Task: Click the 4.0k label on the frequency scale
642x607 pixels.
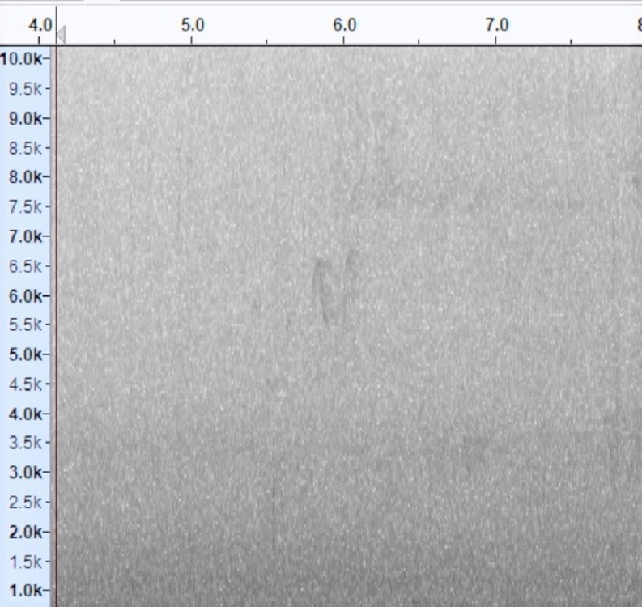Action: coord(24,414)
